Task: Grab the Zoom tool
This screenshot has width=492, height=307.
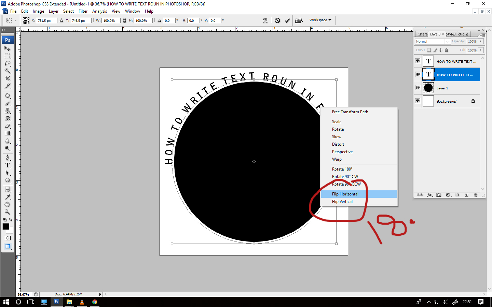Action: pos(8,212)
